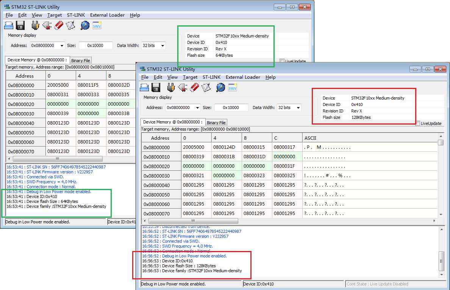Click Program verify icon in front window toolbar
Viewport: 450px width, 290px height.
206,87
